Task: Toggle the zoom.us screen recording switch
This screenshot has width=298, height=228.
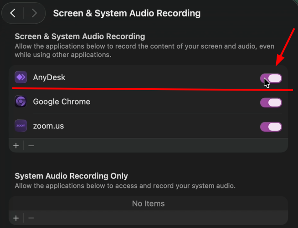Action: click(271, 127)
